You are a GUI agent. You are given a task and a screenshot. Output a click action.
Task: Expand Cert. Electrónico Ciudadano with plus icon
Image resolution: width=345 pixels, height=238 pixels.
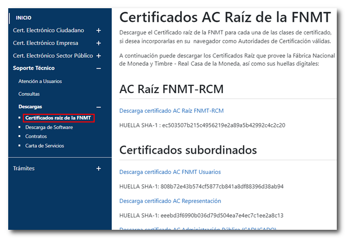(99, 31)
